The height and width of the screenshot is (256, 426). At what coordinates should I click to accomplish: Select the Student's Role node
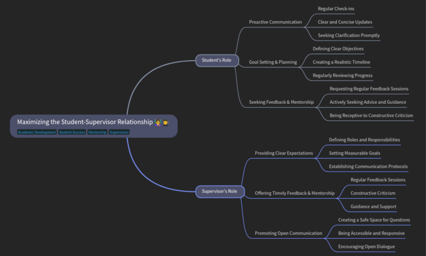[x=217, y=60]
